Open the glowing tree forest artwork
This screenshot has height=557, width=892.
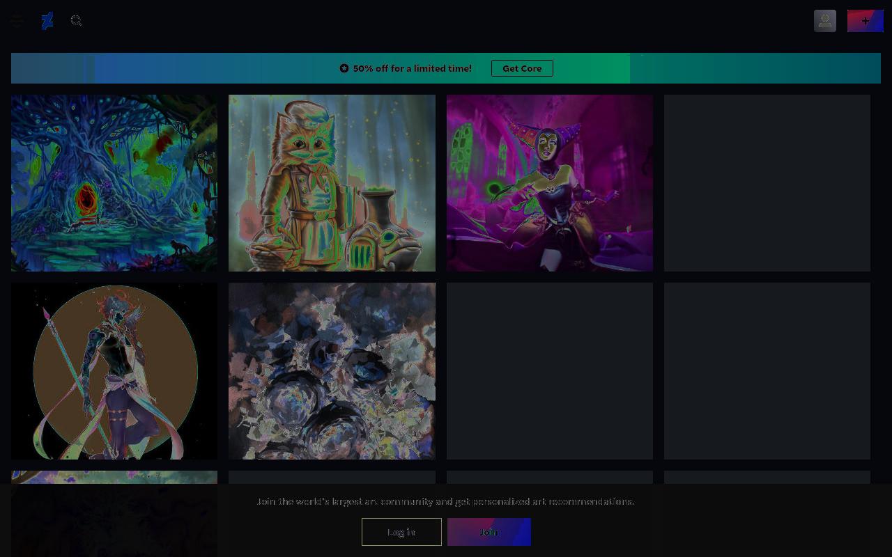pos(114,183)
